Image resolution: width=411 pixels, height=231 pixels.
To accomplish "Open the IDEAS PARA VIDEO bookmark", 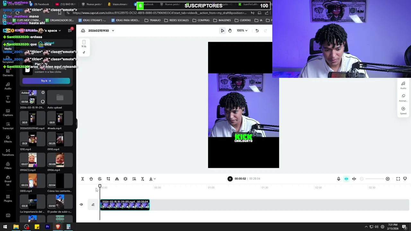I will pyautogui.click(x=125, y=20).
